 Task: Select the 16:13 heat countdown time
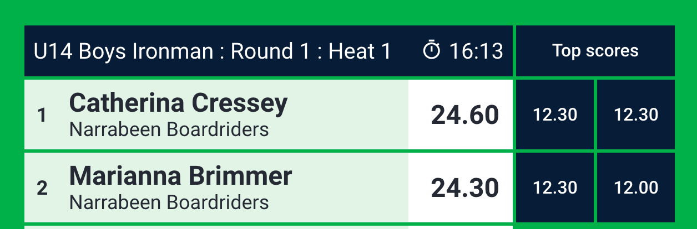[x=476, y=51]
